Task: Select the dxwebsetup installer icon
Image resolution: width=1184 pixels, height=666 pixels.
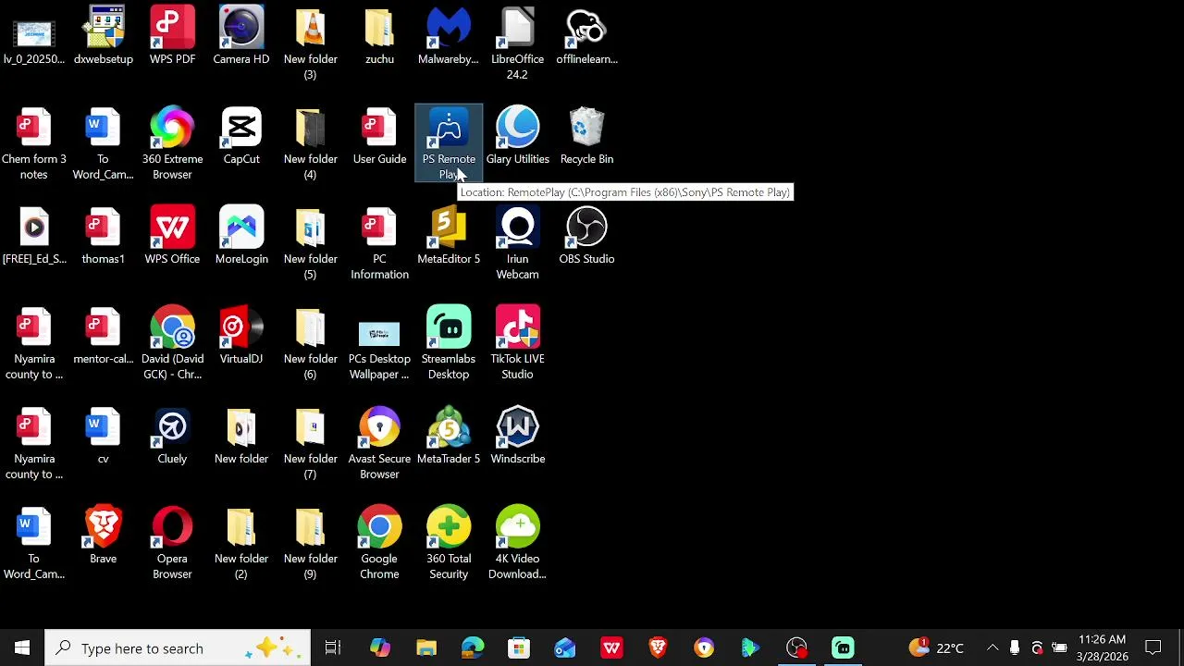Action: pyautogui.click(x=103, y=37)
